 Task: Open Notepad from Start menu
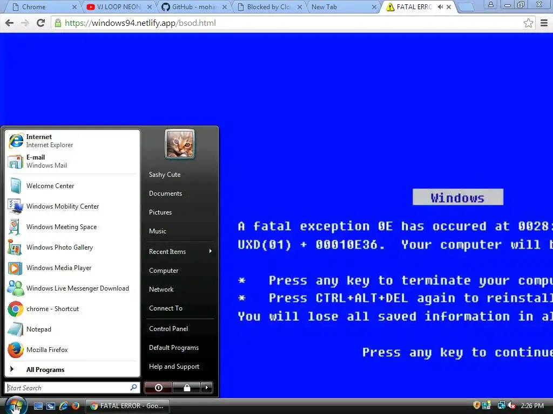click(x=72, y=329)
